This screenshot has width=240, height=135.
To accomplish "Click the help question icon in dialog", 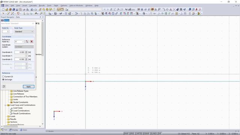I will click(x=4, y=87).
